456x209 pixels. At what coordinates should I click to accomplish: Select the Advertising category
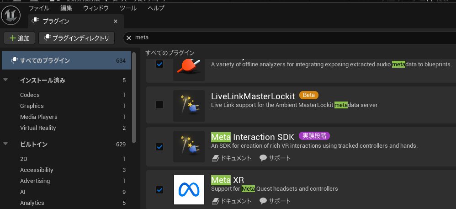point(35,181)
